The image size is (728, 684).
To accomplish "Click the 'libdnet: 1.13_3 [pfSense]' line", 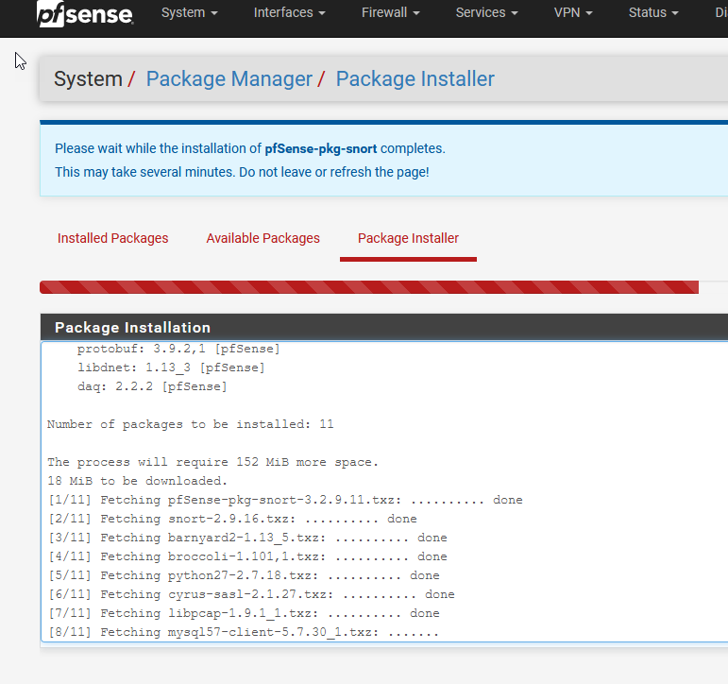I will (171, 368).
